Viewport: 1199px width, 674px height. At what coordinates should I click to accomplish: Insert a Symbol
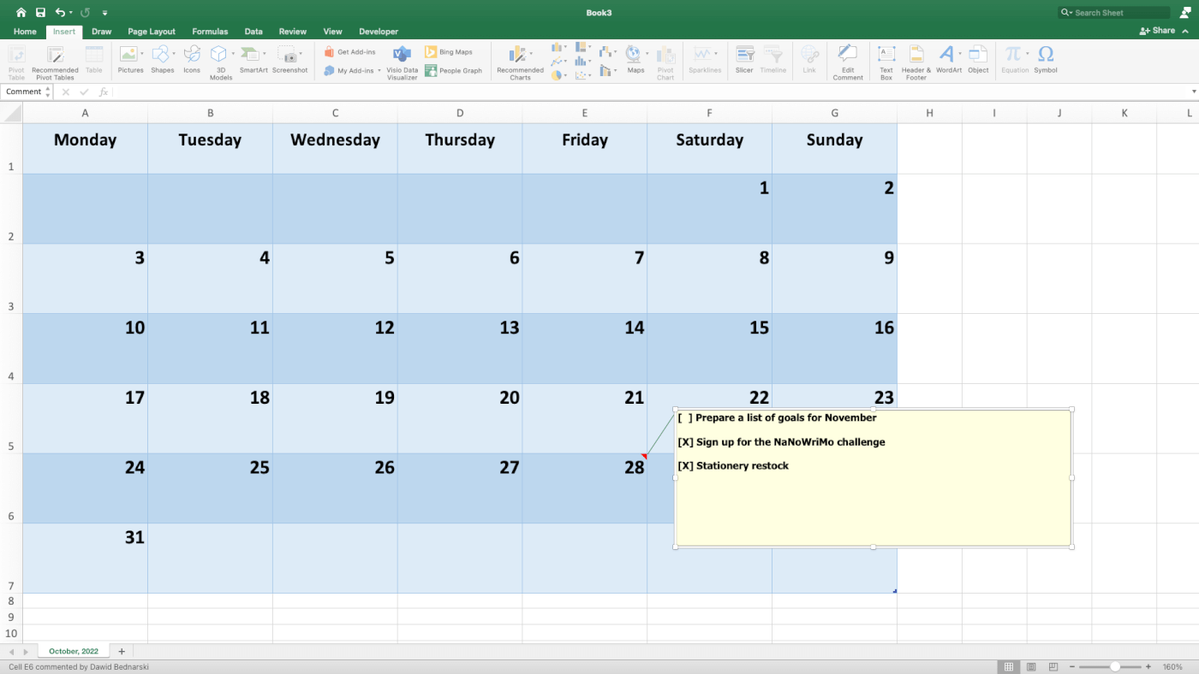click(1046, 60)
